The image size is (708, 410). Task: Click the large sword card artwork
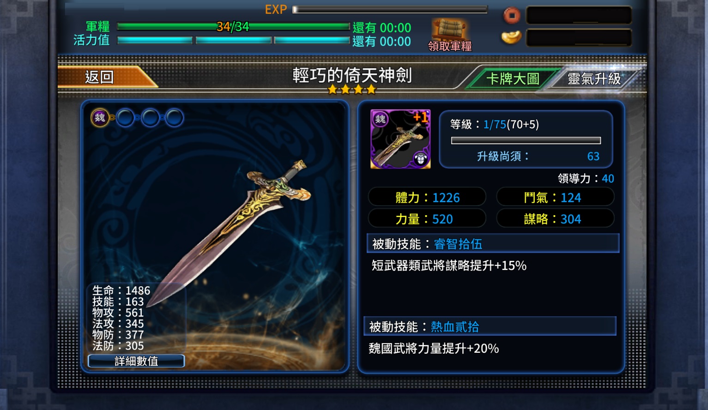pyautogui.click(x=215, y=235)
